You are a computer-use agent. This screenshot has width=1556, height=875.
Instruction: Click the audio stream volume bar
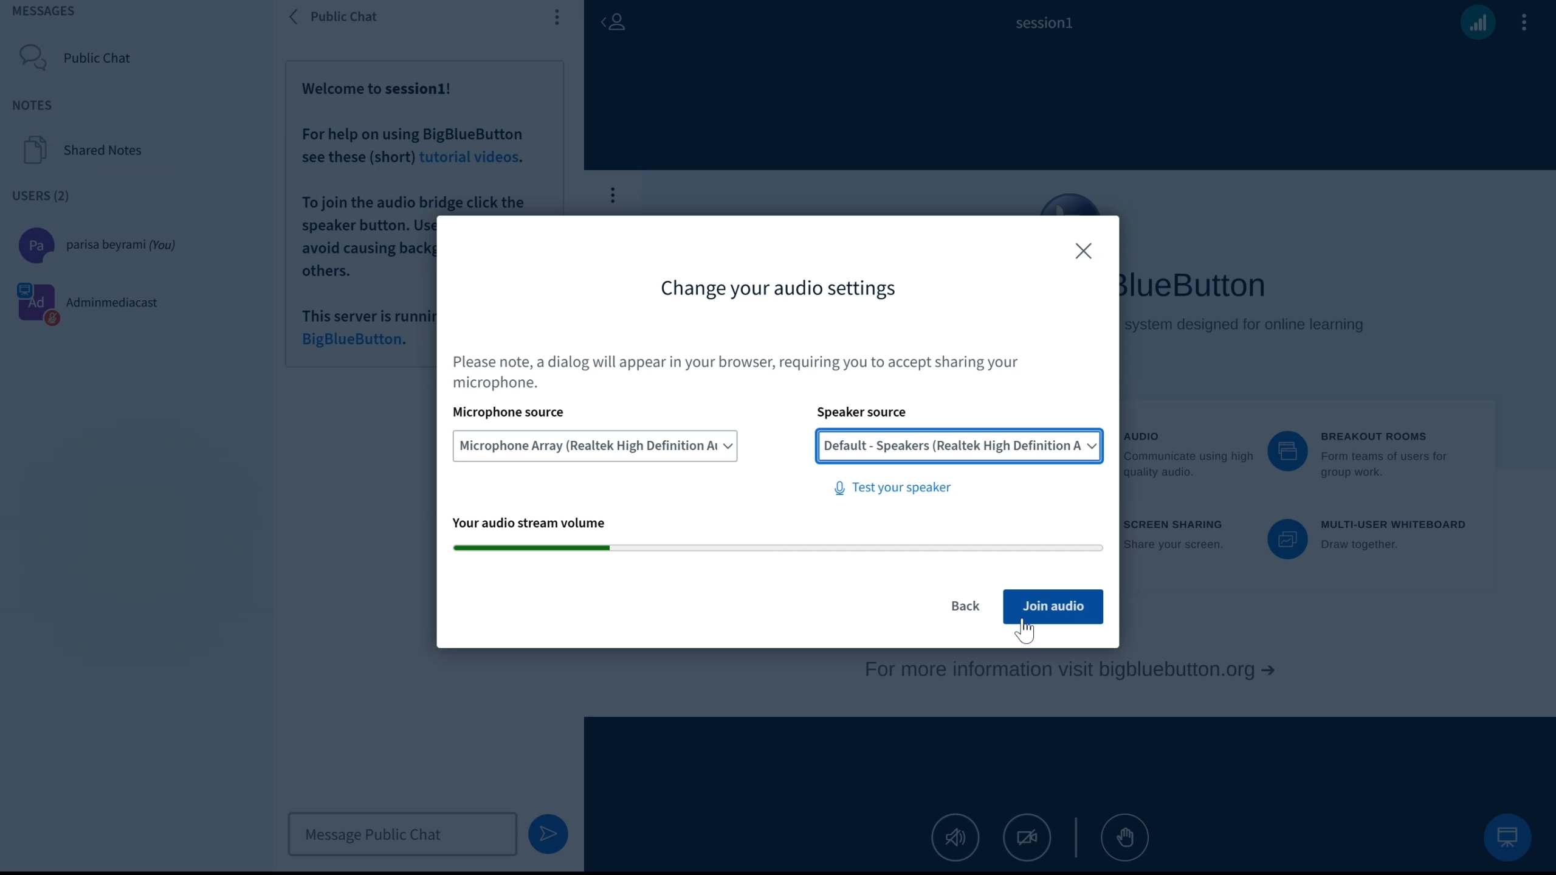click(777, 548)
